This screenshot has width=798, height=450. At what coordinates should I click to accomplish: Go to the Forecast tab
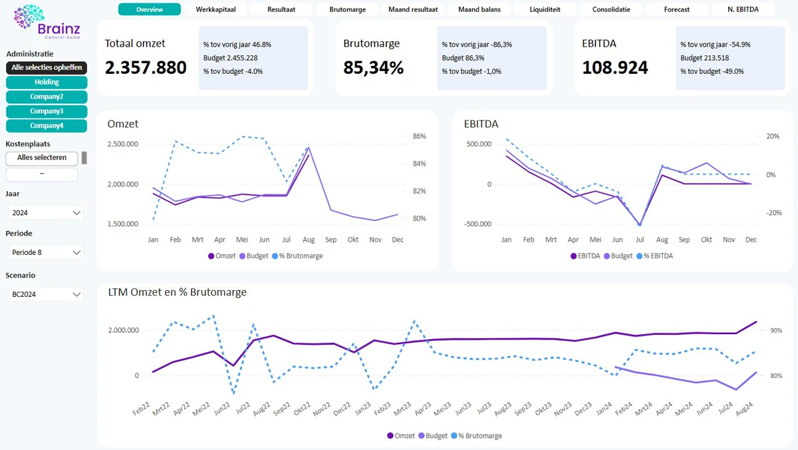676,9
